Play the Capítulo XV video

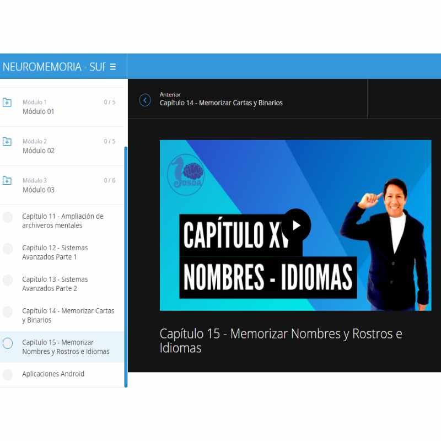point(296,224)
